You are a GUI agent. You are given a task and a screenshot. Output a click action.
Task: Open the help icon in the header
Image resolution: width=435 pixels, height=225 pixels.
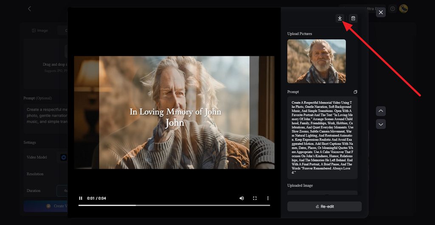(x=392, y=9)
